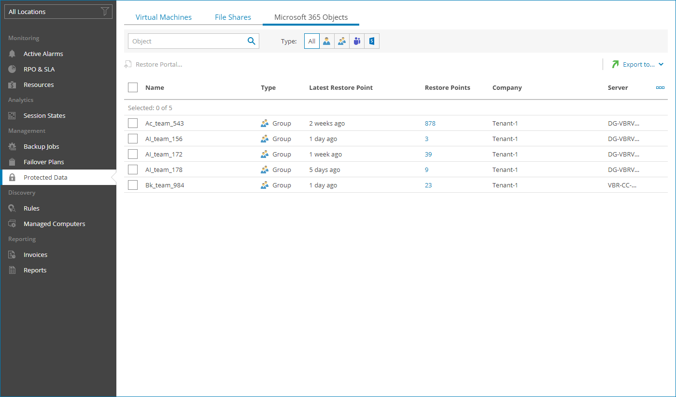Filter objects by SharePoint site icon

click(x=372, y=42)
